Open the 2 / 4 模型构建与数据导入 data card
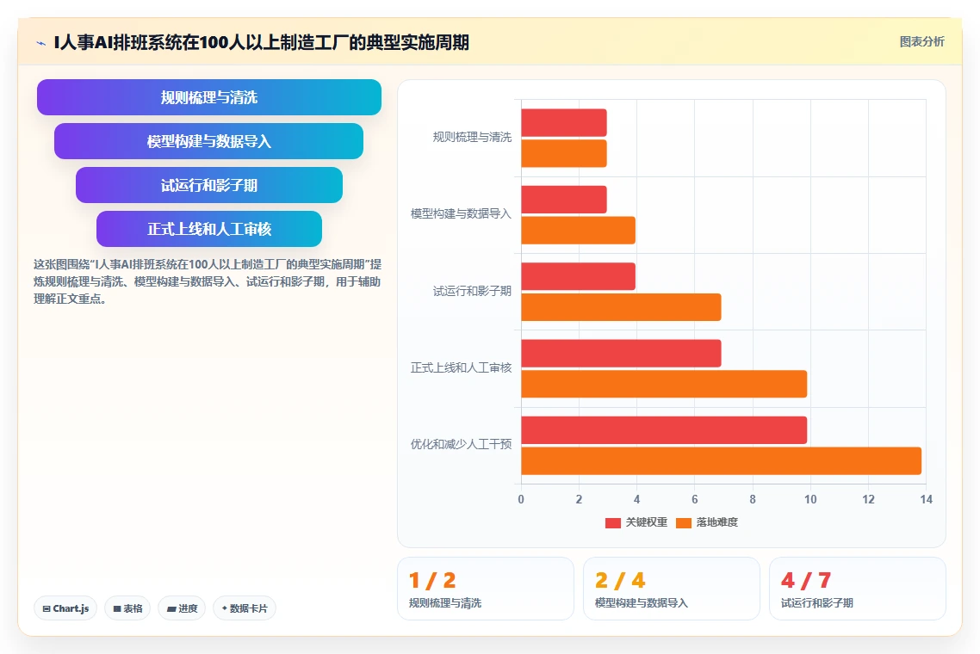 click(x=671, y=589)
